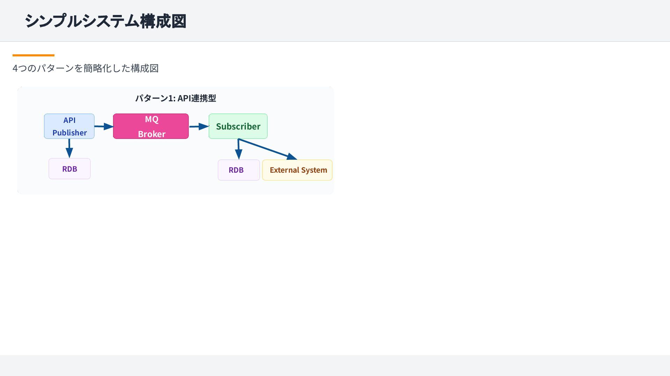The image size is (670, 376).
Task: Click the RDB box below API Publisher
Action: point(69,169)
